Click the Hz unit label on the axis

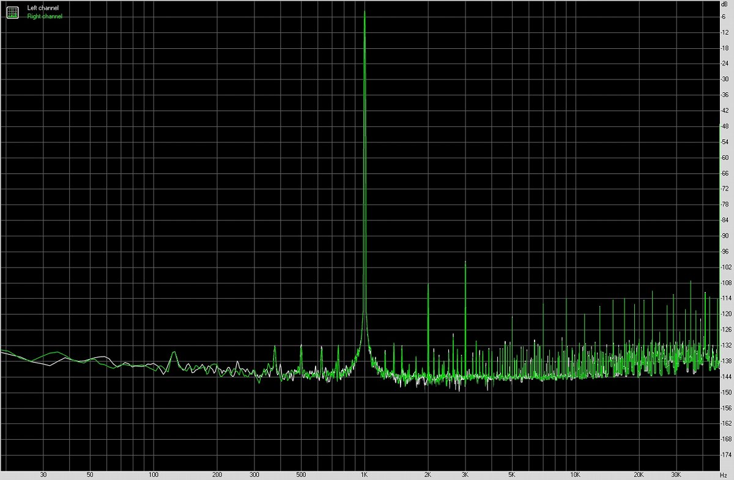(724, 475)
